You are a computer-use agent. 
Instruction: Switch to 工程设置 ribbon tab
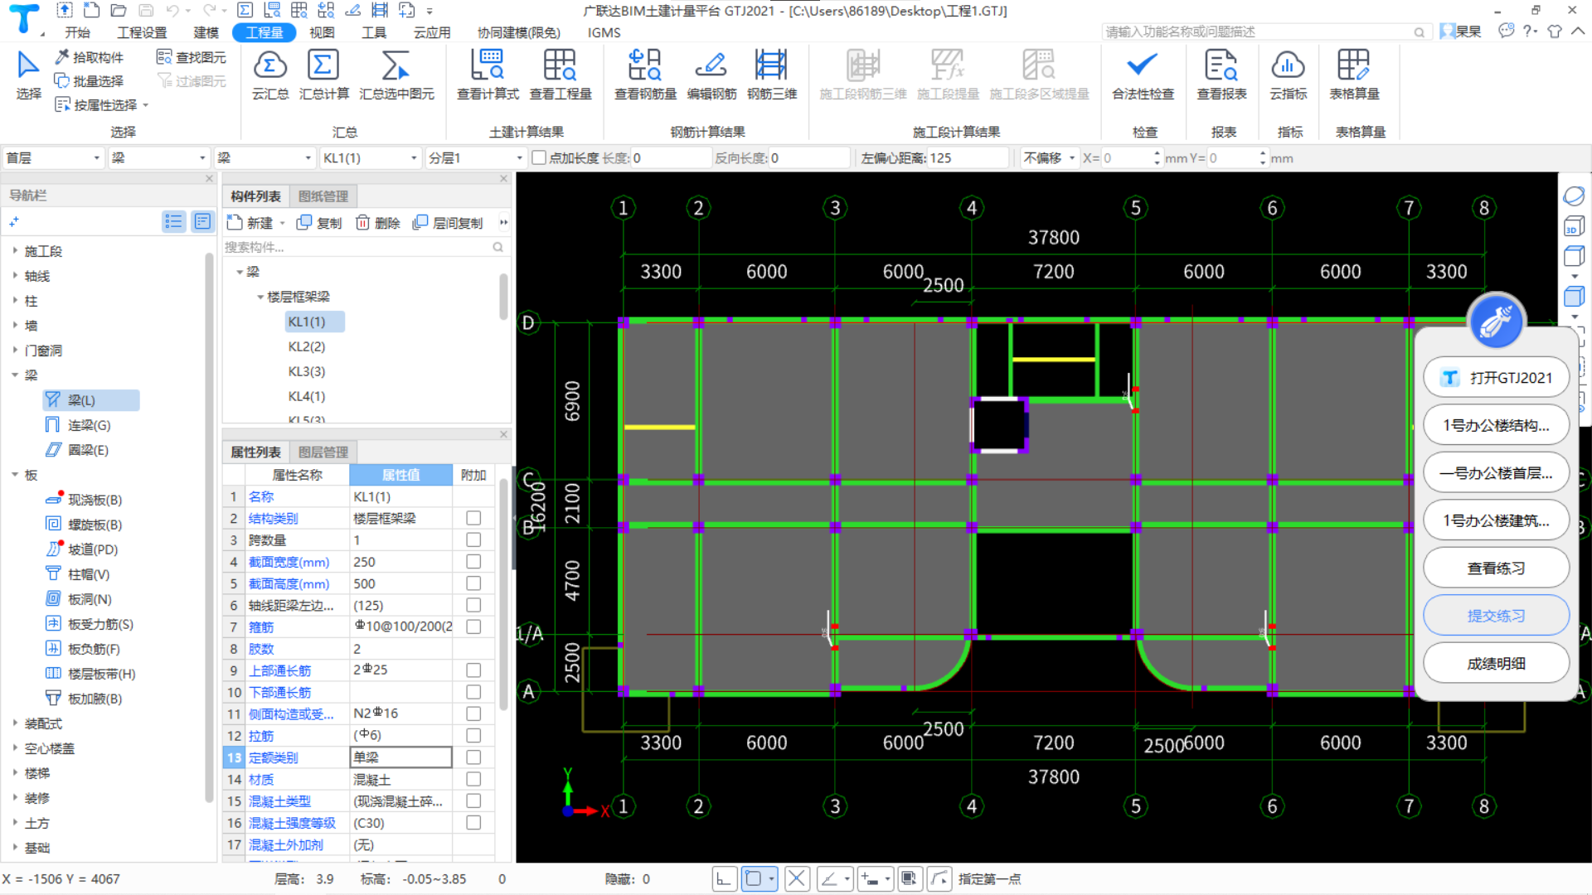(x=142, y=32)
